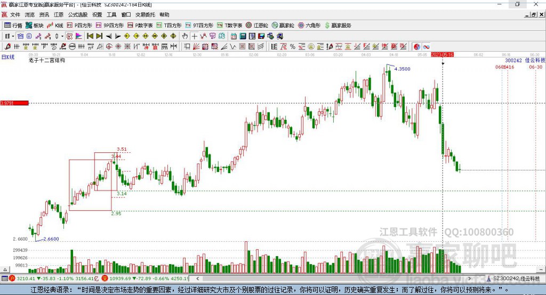This screenshot has height=295, width=546.
Task: Open the T数字表 tool
Action: pyautogui.click(x=229, y=26)
